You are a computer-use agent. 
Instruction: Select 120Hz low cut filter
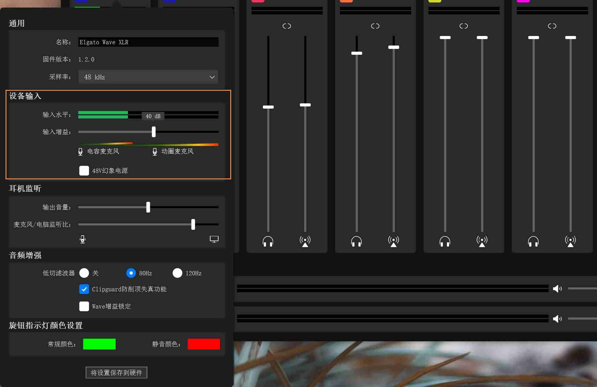[x=178, y=273]
